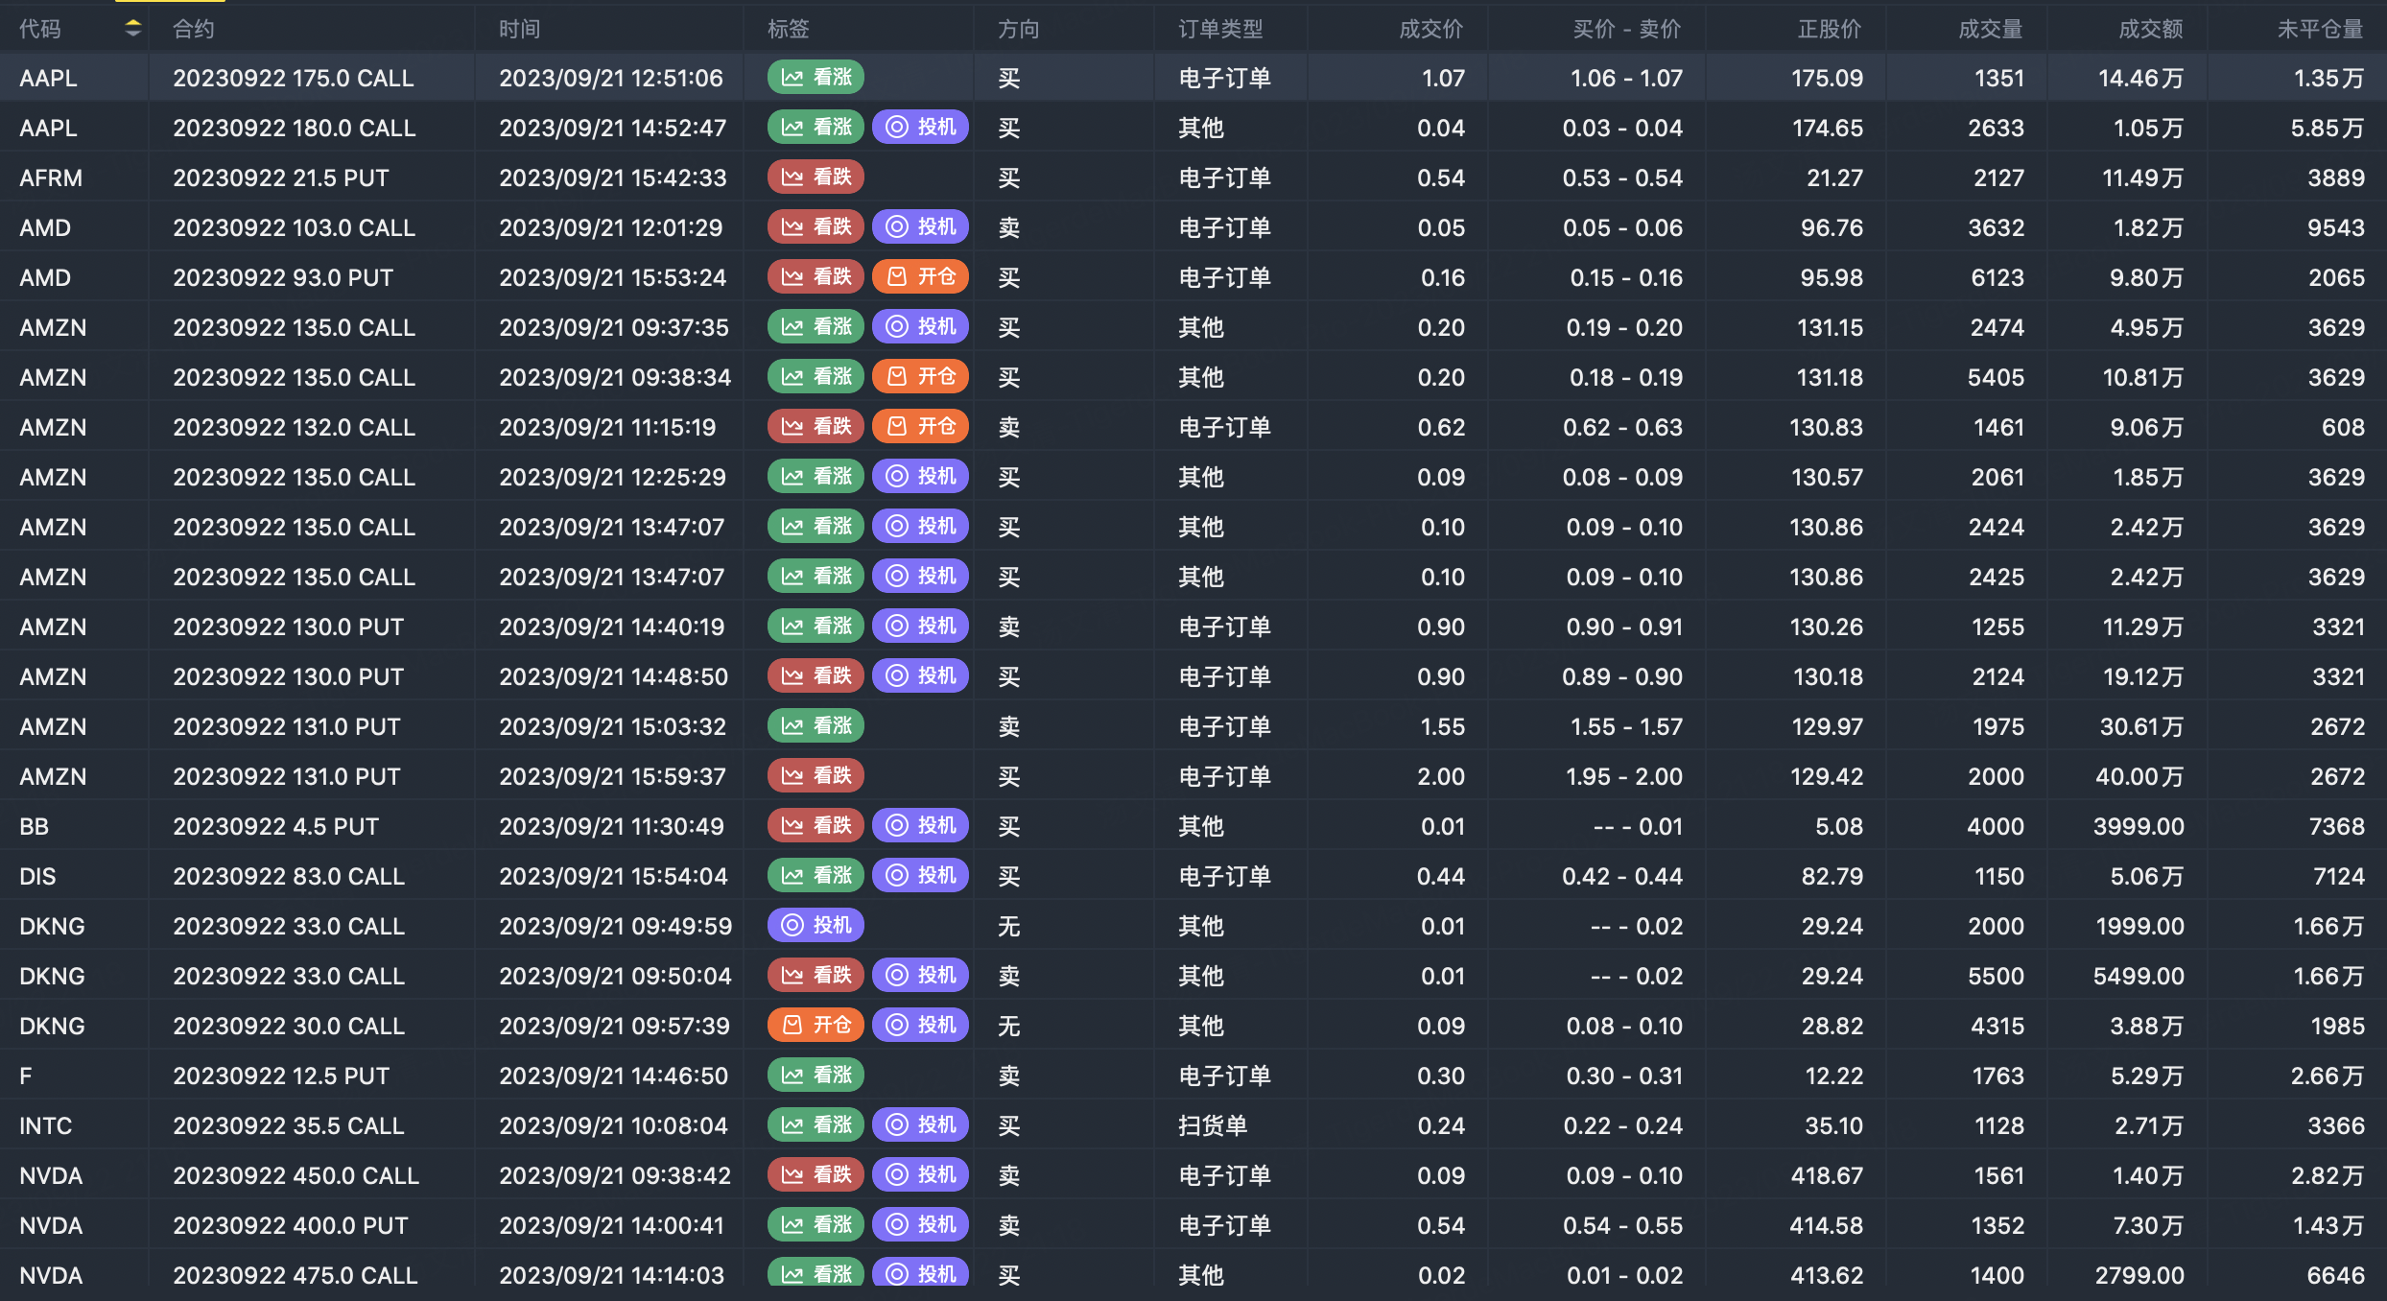Sort by the 合约 column header
2387x1301 pixels.
pyautogui.click(x=194, y=29)
